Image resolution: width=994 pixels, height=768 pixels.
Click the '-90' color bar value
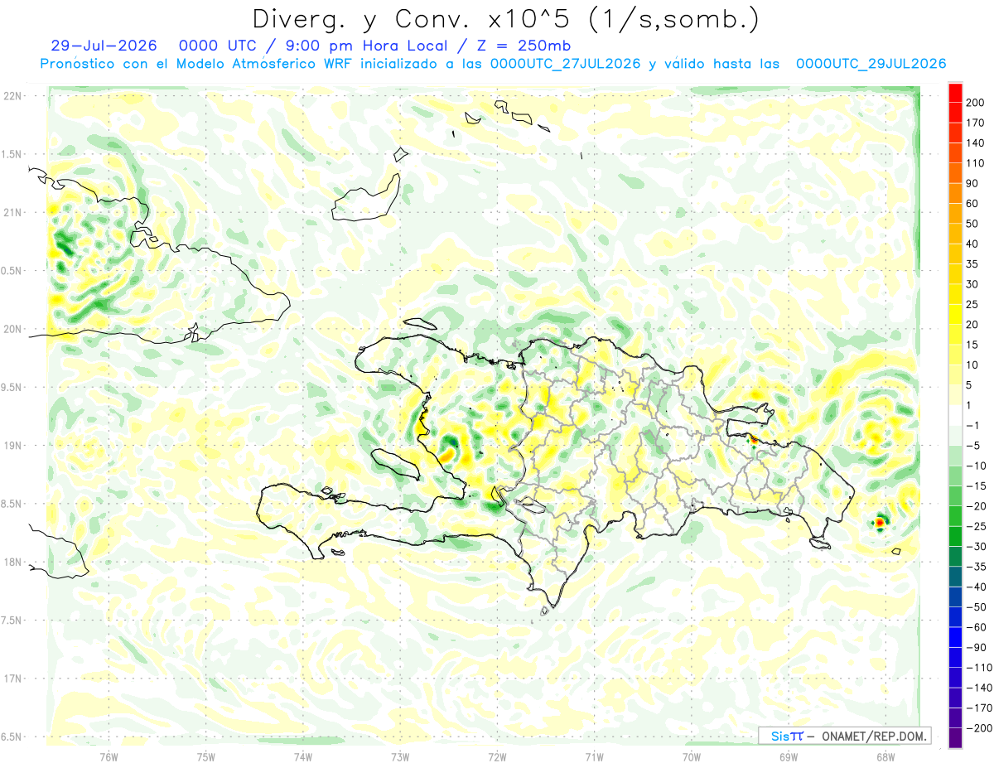(x=978, y=648)
